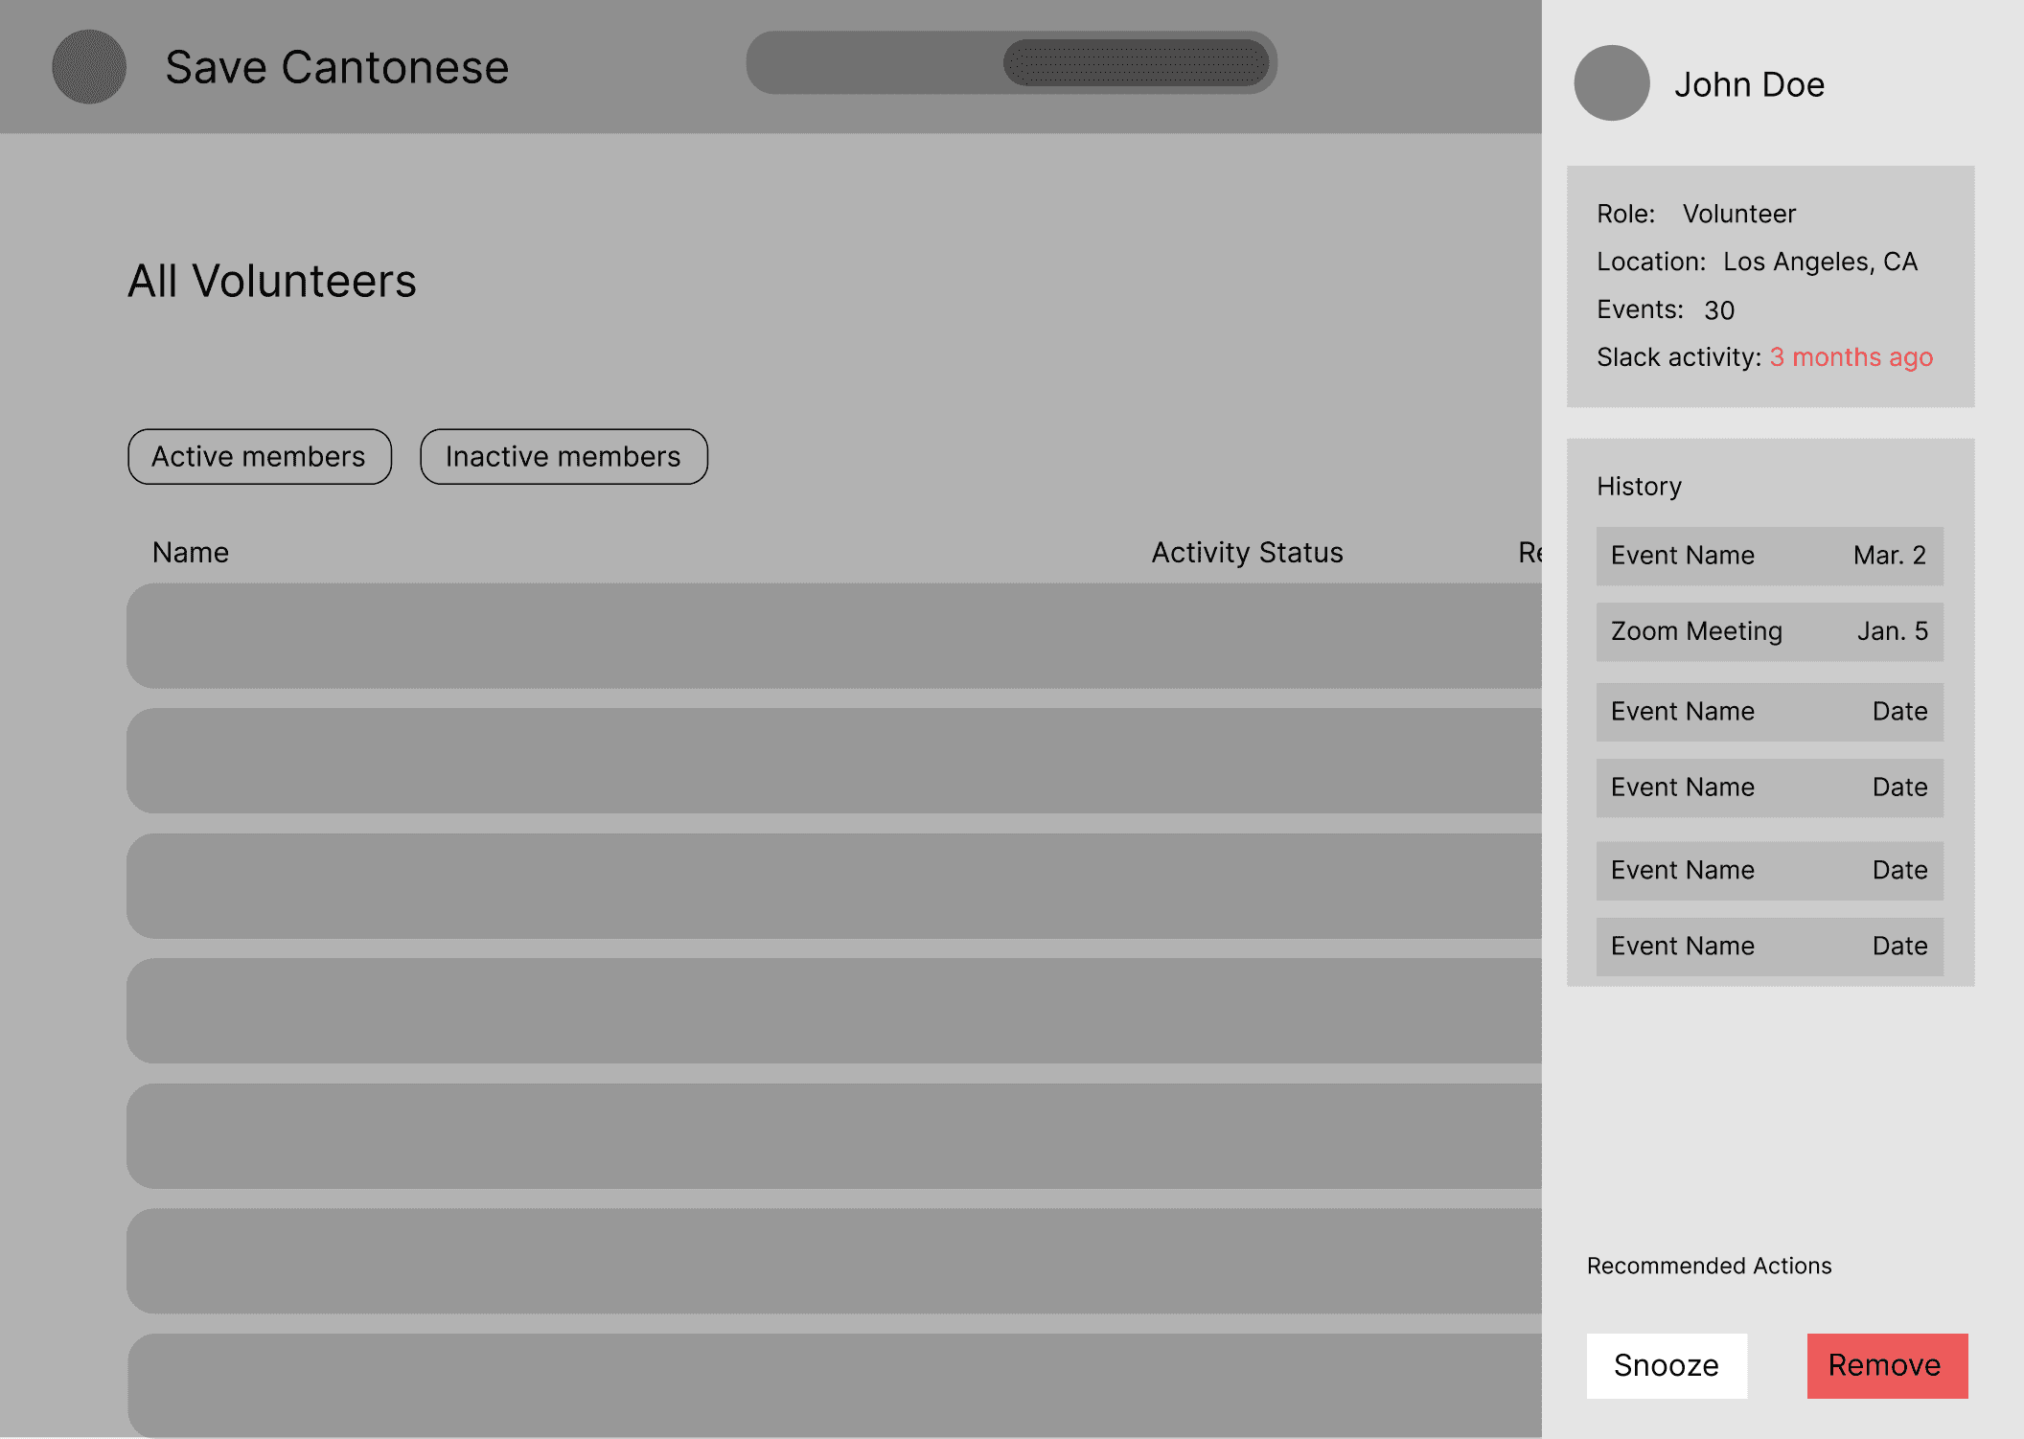
Task: Click the Name column header
Action: coord(191,553)
